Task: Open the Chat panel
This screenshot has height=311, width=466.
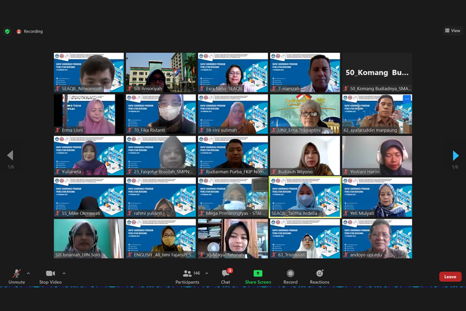Action: 225,274
